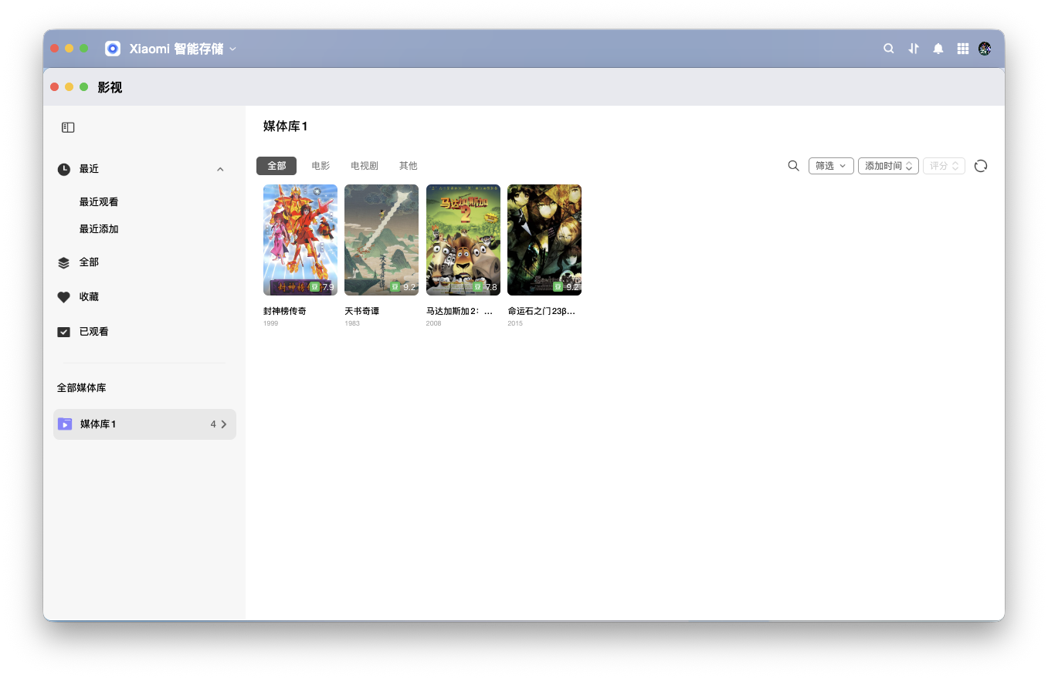Open the 添加时间 sort dropdown
This screenshot has width=1048, height=679.
pyautogui.click(x=888, y=166)
